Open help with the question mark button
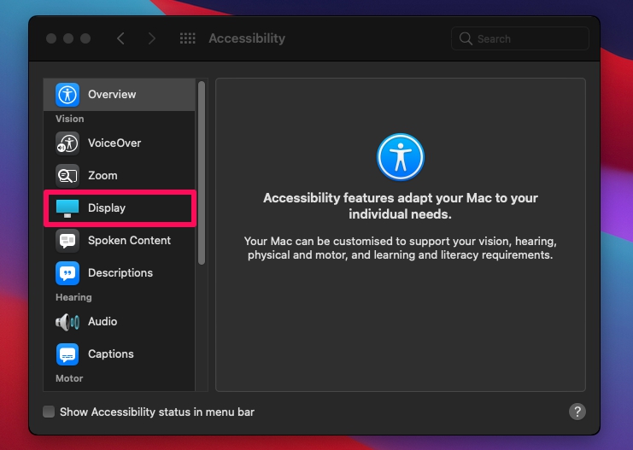633x450 pixels. [577, 412]
